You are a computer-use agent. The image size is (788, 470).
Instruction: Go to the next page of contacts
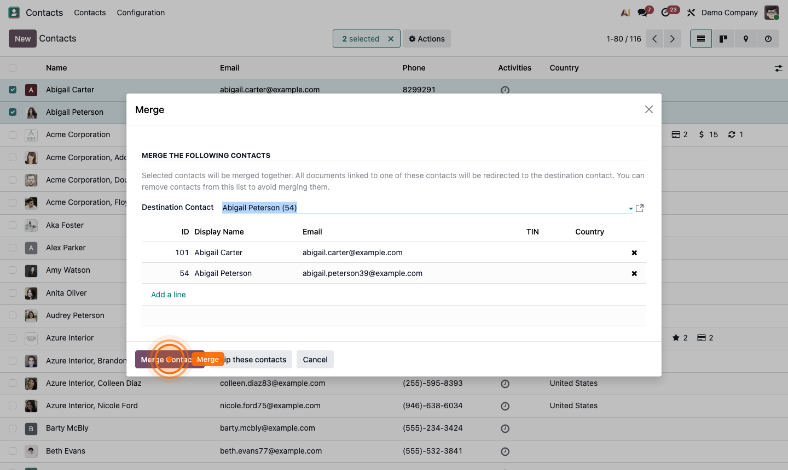tap(673, 38)
